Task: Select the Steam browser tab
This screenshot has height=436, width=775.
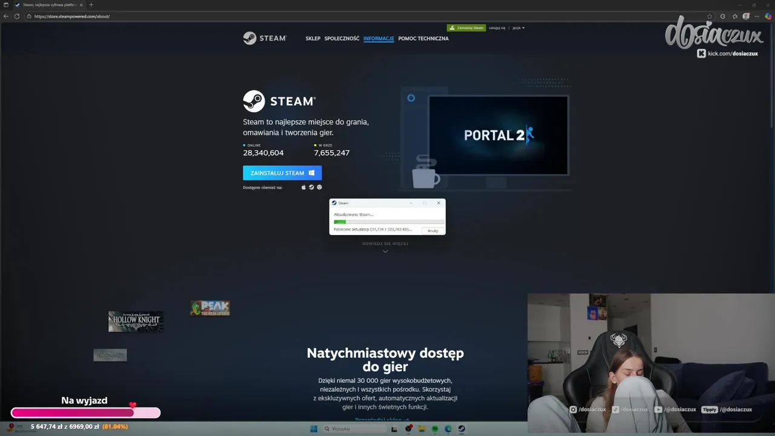Action: tap(49, 5)
